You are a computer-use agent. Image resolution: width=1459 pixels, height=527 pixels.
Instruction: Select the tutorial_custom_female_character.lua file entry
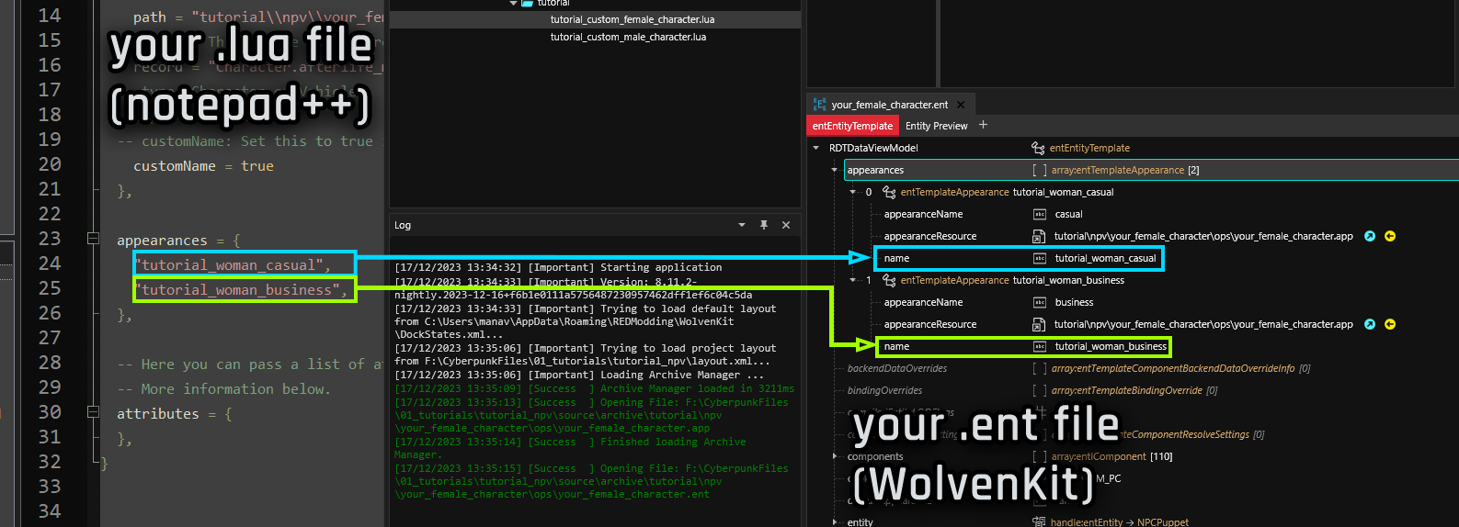(x=633, y=19)
